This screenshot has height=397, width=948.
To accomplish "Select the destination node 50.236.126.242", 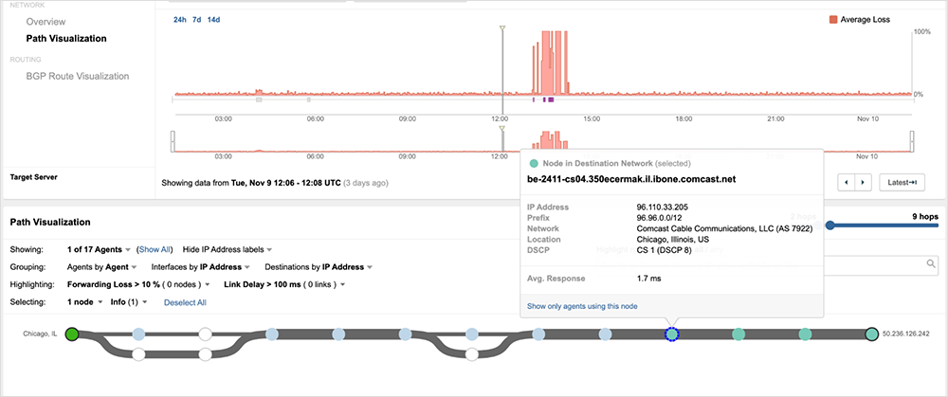I will coord(872,334).
